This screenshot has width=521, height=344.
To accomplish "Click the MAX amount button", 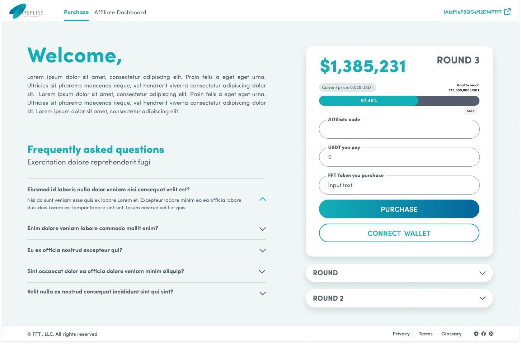I will (471, 111).
